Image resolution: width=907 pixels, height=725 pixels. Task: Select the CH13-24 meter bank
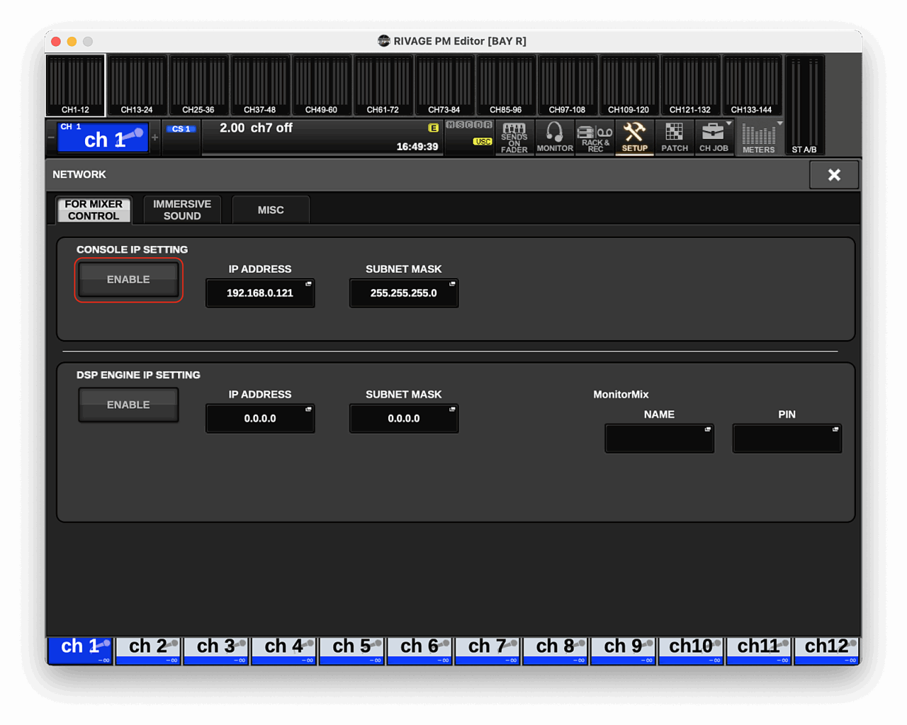tap(137, 85)
